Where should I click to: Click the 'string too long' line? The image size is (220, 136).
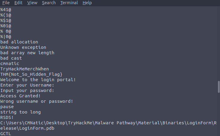20,112
